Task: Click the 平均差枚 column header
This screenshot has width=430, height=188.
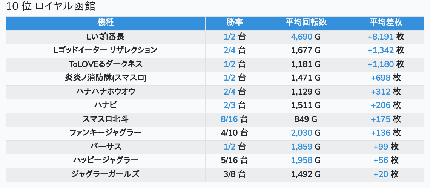Action: (x=385, y=22)
